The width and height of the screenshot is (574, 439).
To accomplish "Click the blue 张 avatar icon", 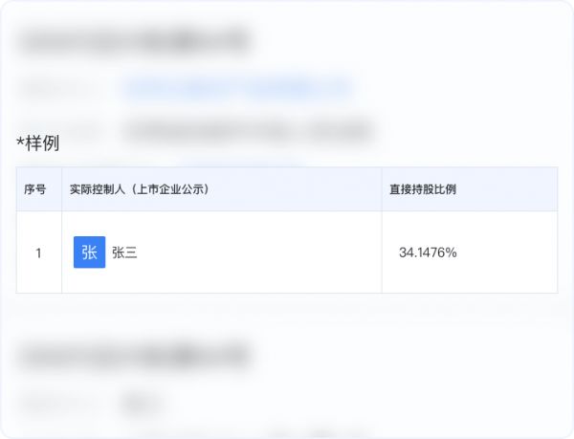I will click(x=89, y=252).
